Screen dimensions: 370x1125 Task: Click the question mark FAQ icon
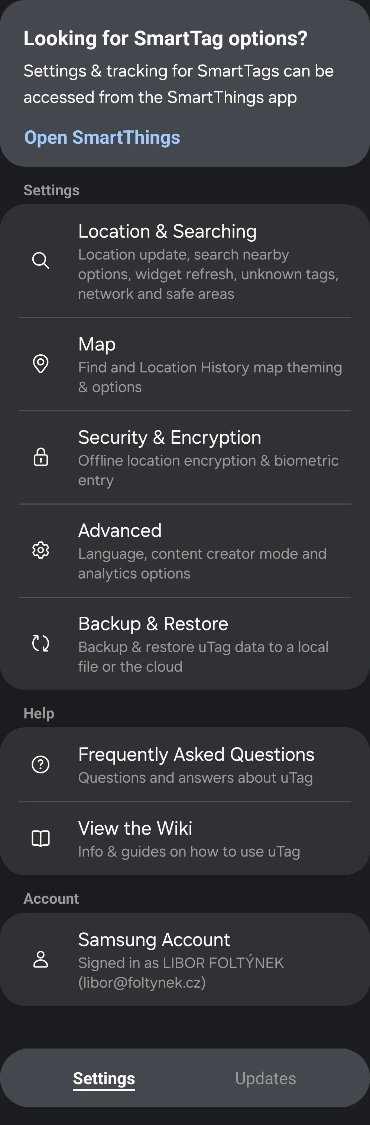pos(40,764)
